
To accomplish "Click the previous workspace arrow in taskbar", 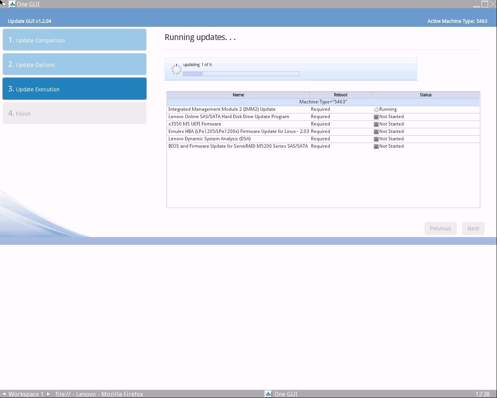I will coord(4,394).
